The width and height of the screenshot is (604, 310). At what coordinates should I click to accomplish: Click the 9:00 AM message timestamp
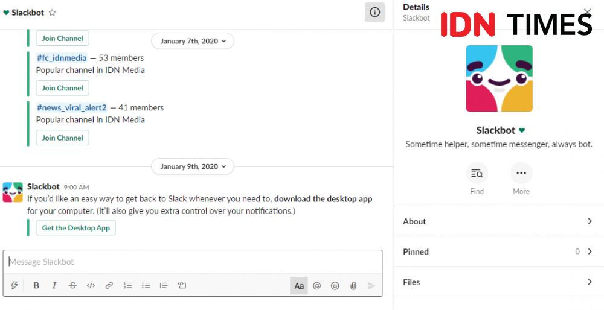76,188
